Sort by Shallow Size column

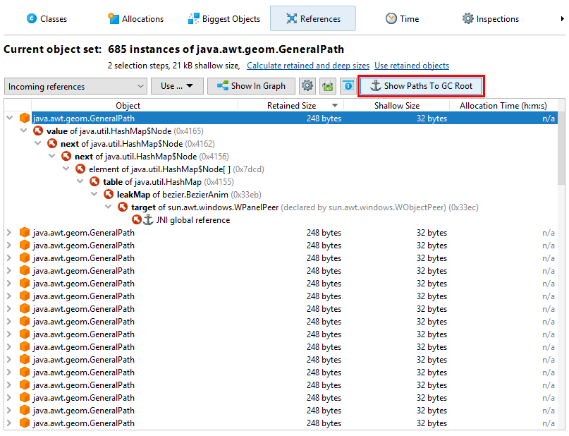point(397,106)
